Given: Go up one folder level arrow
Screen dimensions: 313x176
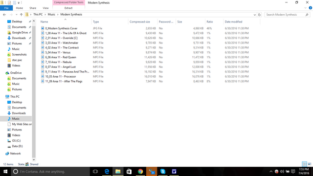Looking at the screenshot, I should click(x=21, y=15).
